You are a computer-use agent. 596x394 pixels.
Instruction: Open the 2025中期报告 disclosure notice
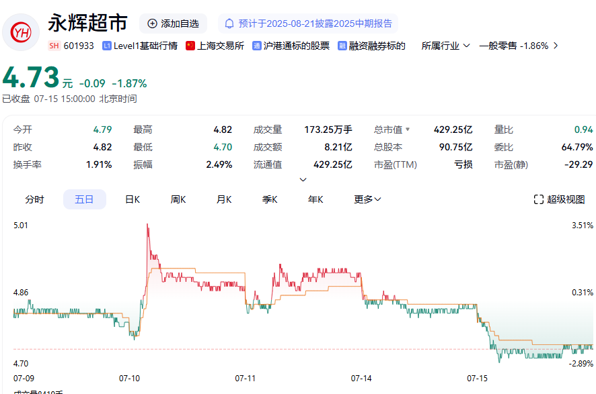tap(308, 23)
